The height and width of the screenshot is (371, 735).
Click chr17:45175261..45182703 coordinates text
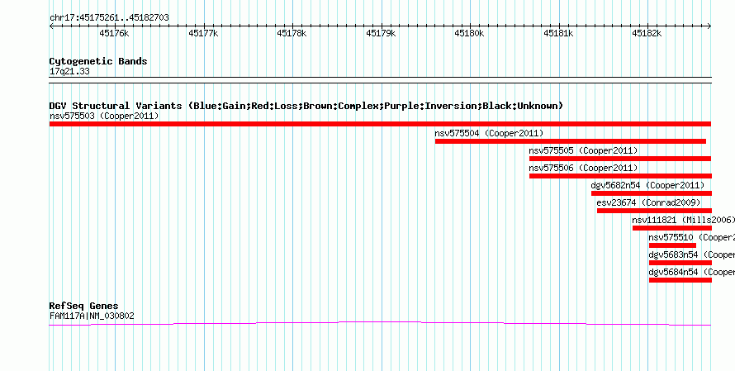(109, 18)
